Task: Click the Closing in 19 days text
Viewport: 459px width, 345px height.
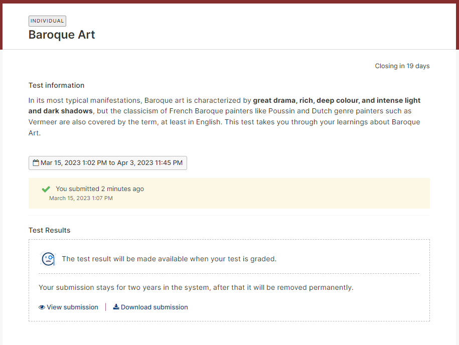Action: [402, 66]
